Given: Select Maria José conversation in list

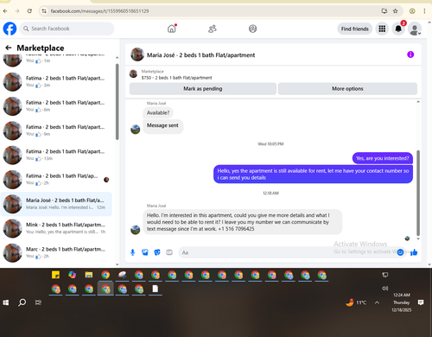Looking at the screenshot, I should point(56,204).
